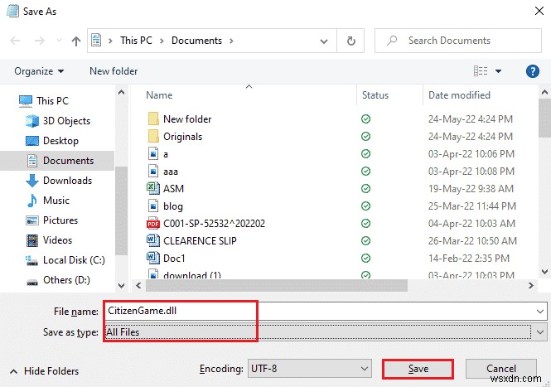Click the Documents breadcrumb in address bar
The image size is (551, 387).
click(x=196, y=41)
